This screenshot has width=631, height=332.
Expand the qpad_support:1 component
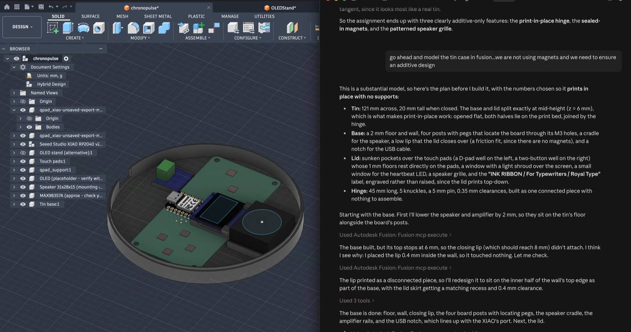coord(14,170)
